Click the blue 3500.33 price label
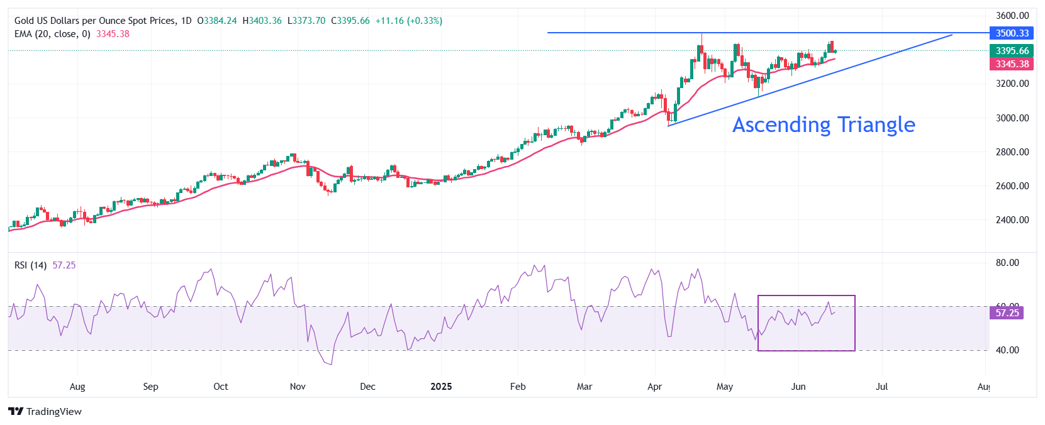The height and width of the screenshot is (425, 1045). (x=1012, y=33)
